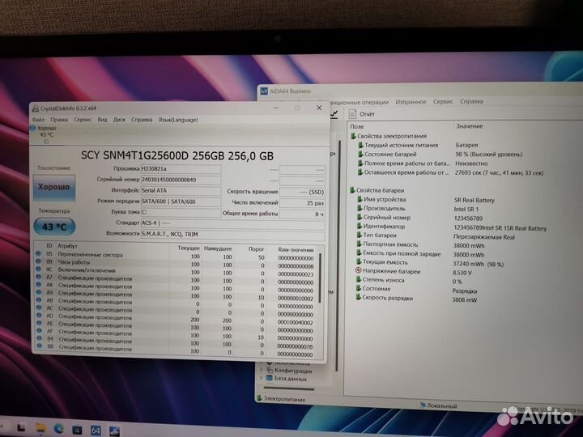Screen dimensions: 583x437
Task: Click the Локальный status bar icon
Action: pos(423,405)
